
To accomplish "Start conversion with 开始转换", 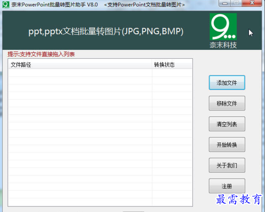I will [227, 145].
